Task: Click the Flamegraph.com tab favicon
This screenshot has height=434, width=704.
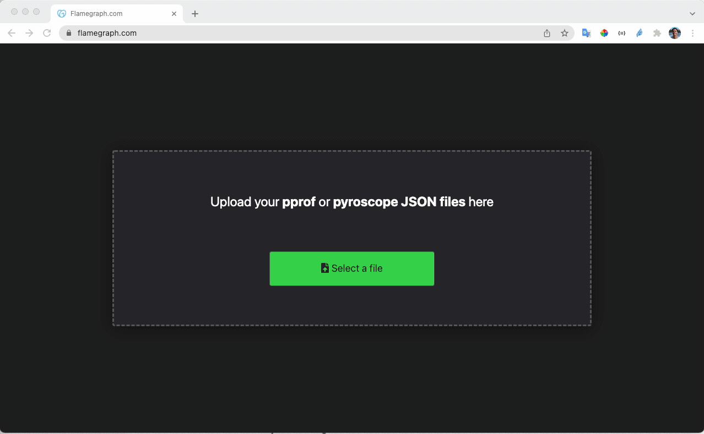Action: tap(62, 14)
